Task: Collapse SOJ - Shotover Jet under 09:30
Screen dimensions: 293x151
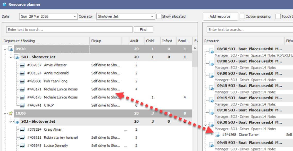Action: point(11,57)
